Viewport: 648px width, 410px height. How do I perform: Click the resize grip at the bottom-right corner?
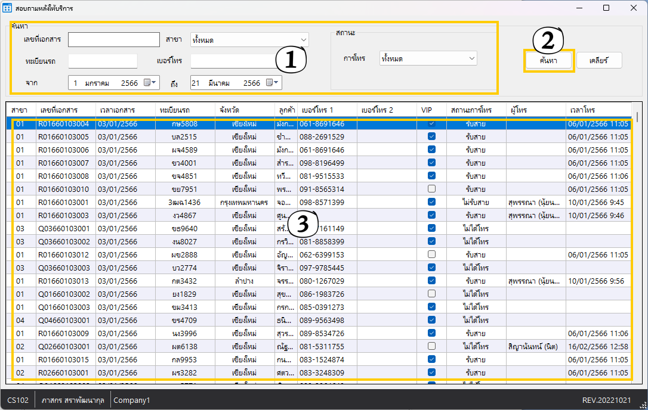point(643,405)
